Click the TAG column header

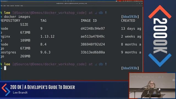click(43, 21)
